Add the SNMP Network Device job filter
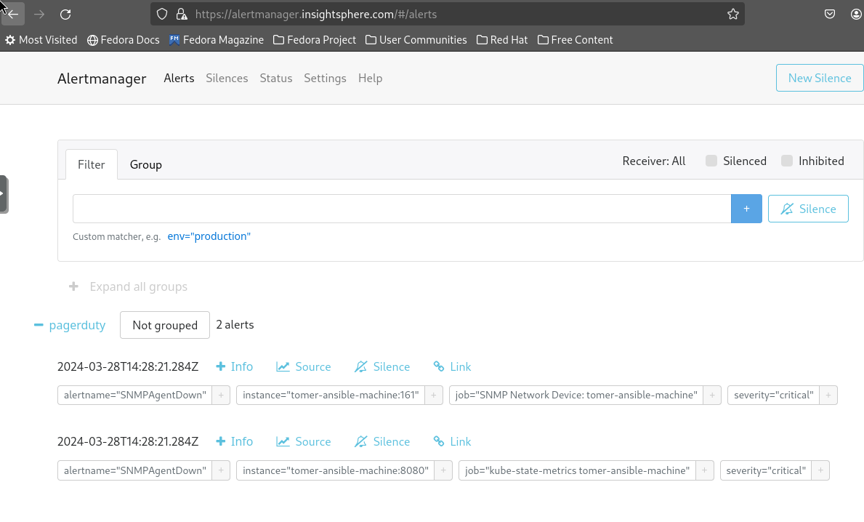Screen dimensions: 864x522 [712, 395]
